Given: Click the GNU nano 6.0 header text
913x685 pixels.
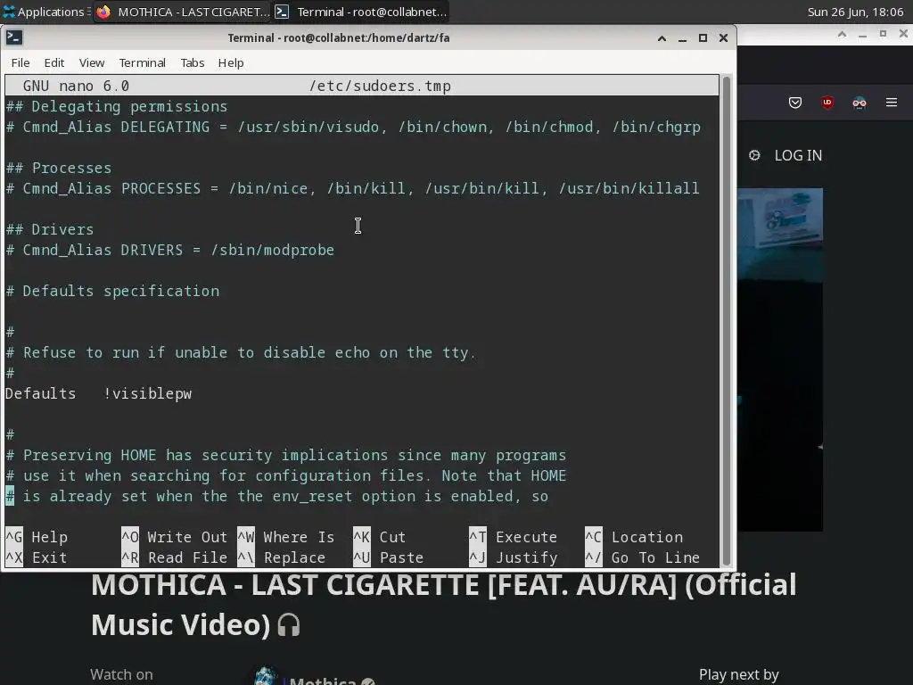Looking at the screenshot, I should [76, 87].
